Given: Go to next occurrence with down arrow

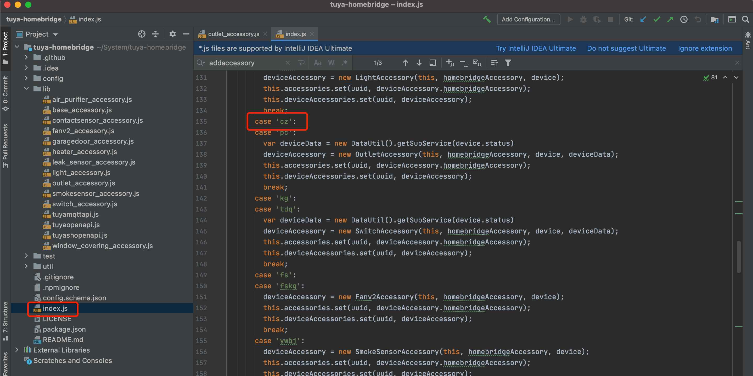Looking at the screenshot, I should (x=419, y=63).
